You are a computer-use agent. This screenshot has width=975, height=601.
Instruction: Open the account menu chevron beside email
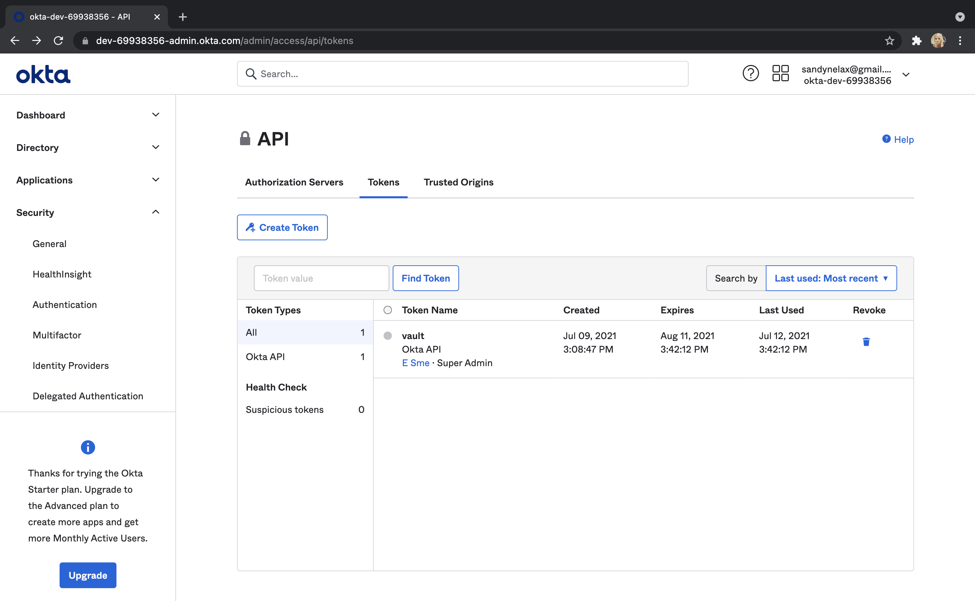[906, 75]
